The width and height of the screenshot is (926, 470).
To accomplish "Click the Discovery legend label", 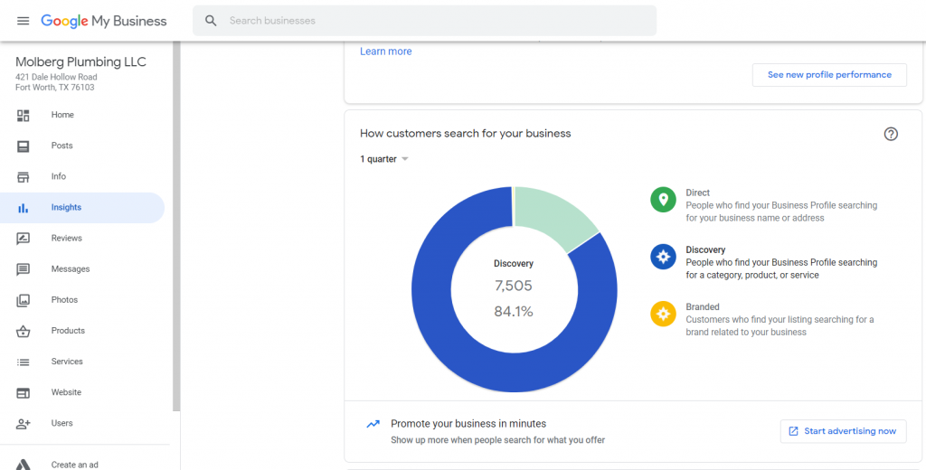I will pos(705,249).
